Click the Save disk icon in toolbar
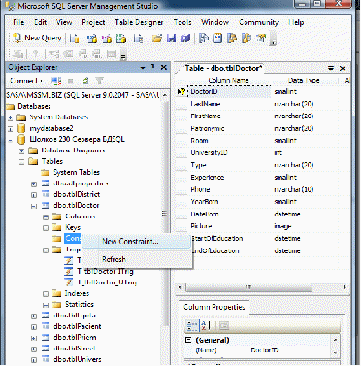 pos(171,38)
